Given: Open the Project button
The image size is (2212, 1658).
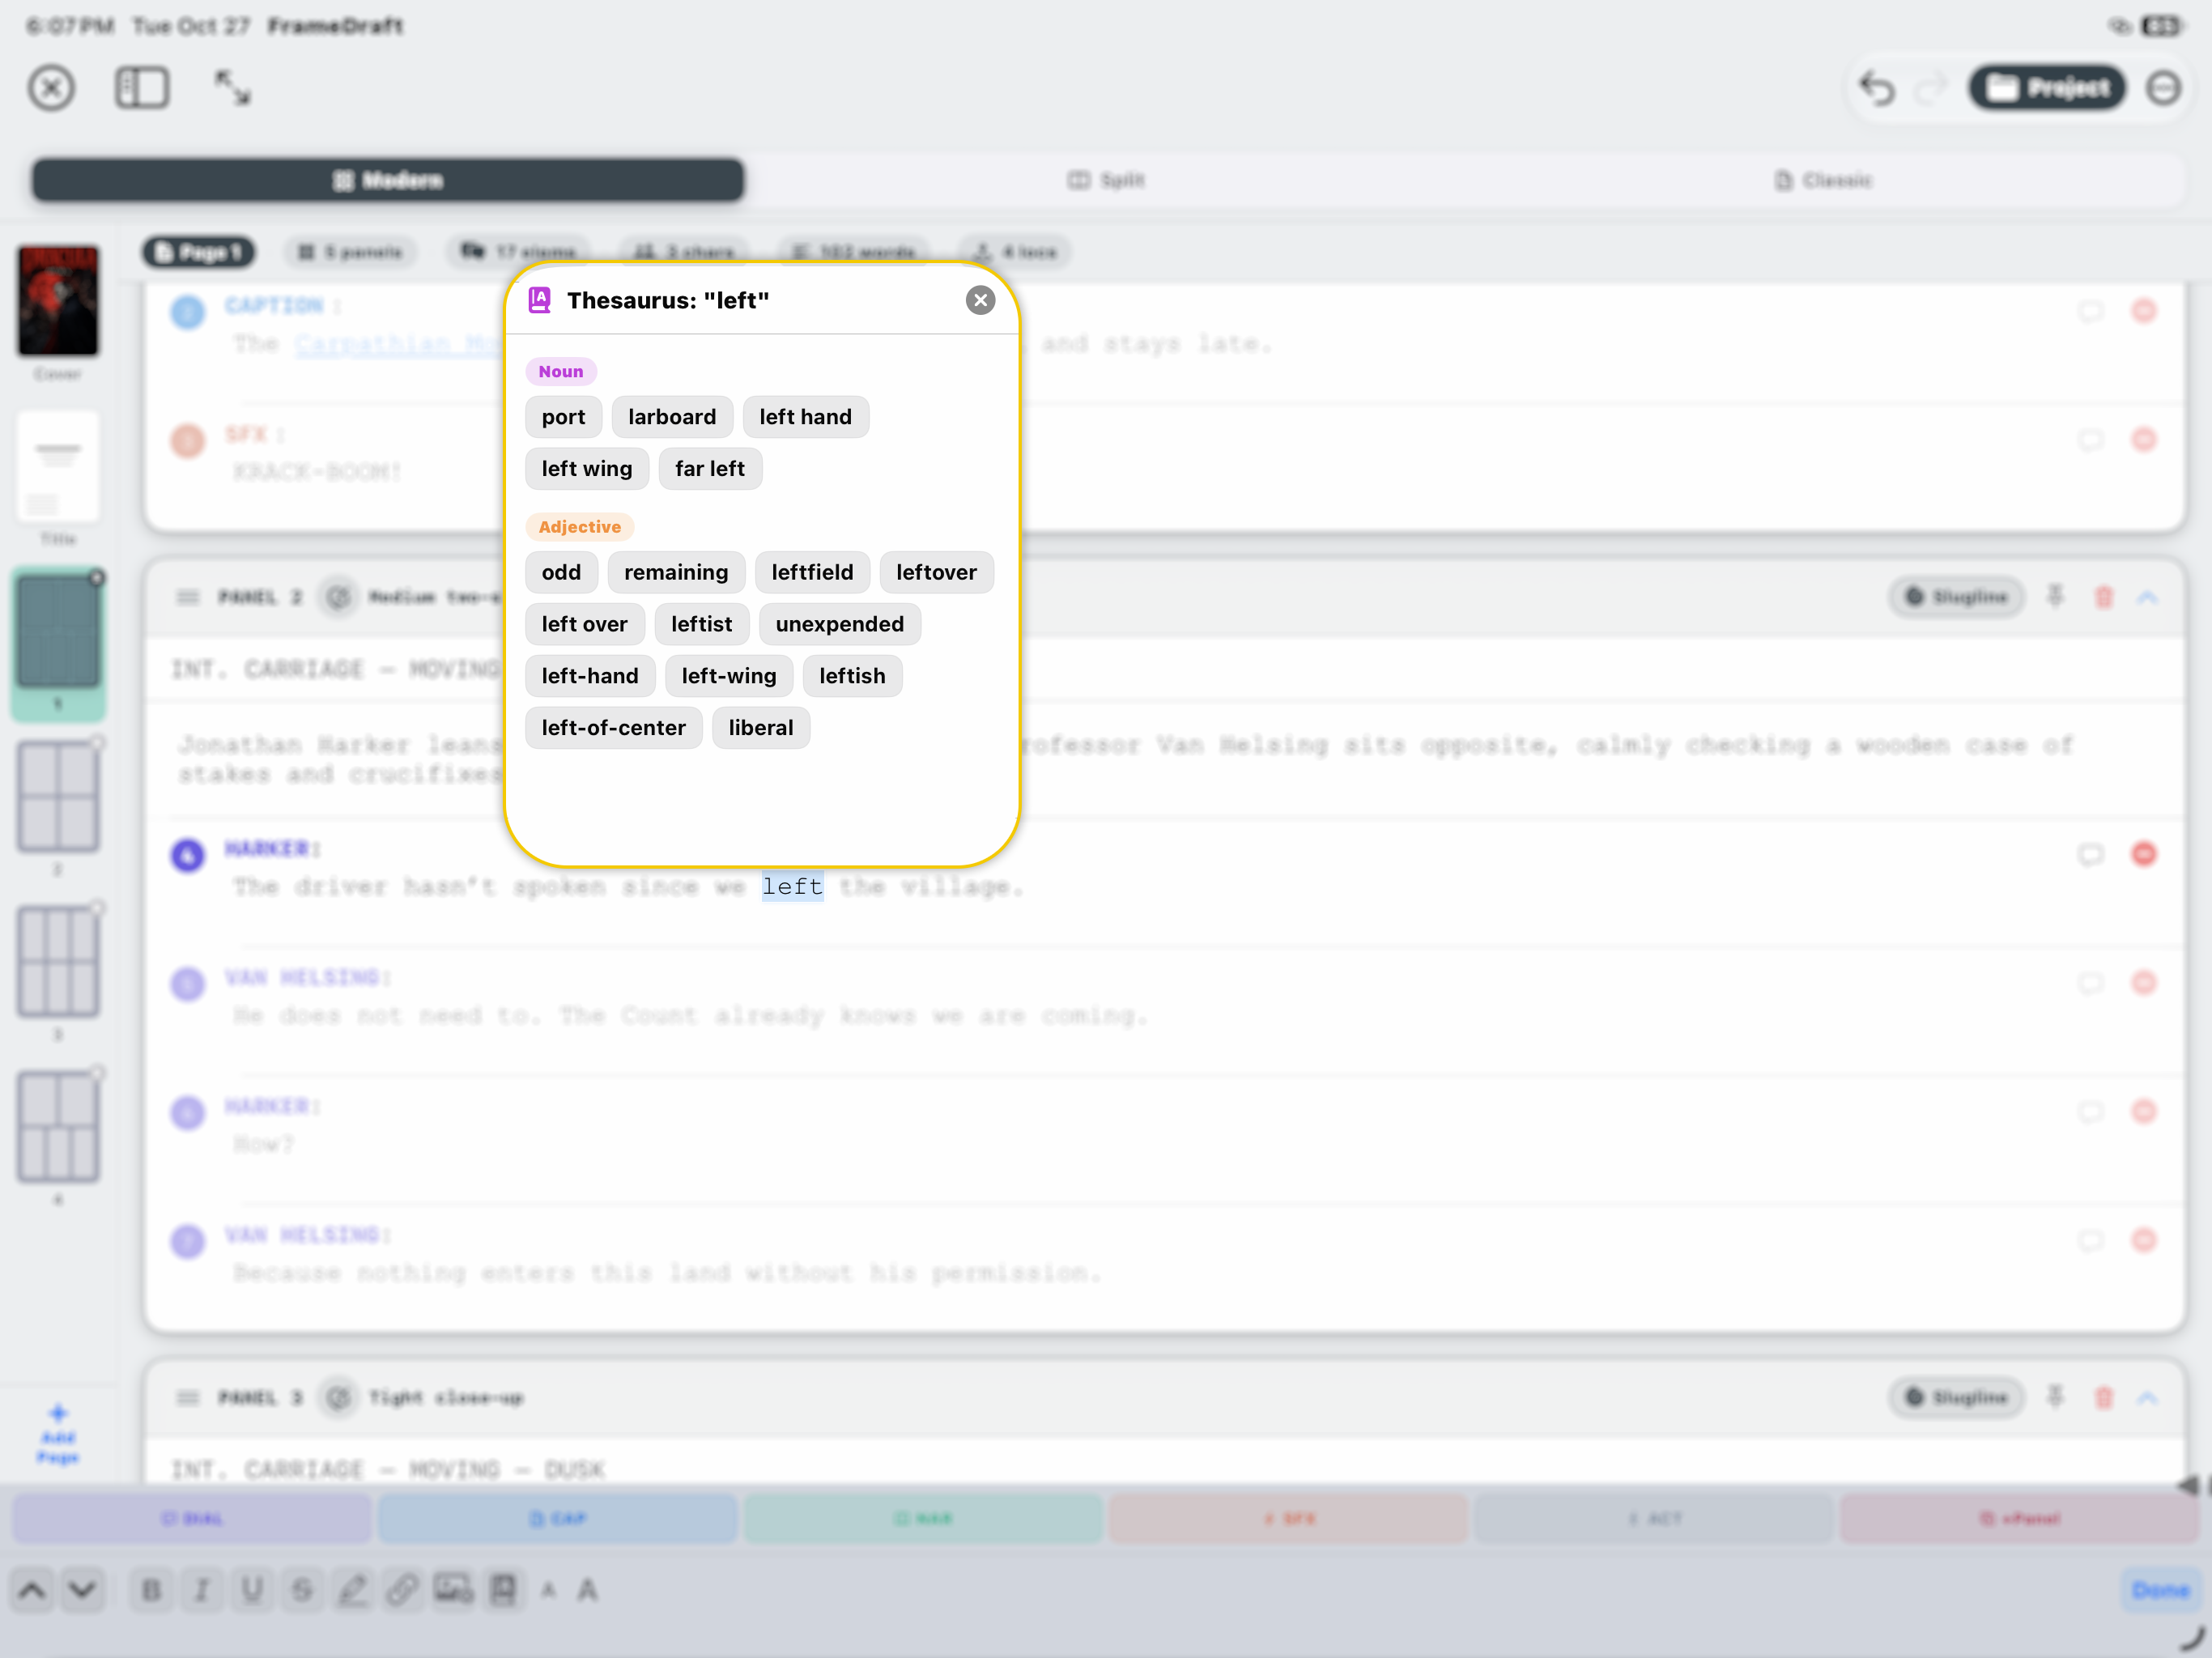Looking at the screenshot, I should coord(2047,89).
